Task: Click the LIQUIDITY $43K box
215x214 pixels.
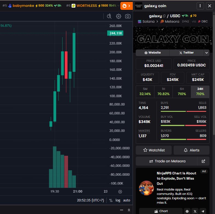Action: [x=148, y=78]
